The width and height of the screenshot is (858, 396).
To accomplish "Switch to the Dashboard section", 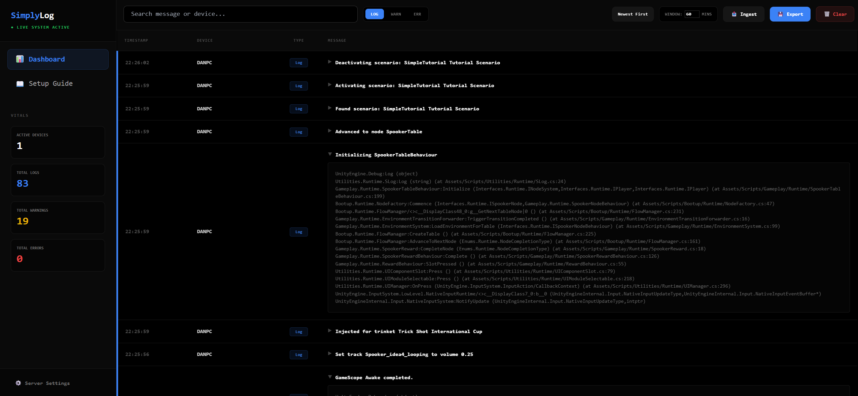I will 47,59.
